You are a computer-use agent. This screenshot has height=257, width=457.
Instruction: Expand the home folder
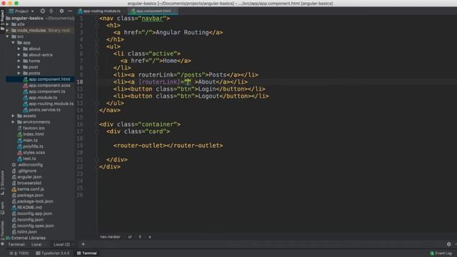click(x=19, y=61)
